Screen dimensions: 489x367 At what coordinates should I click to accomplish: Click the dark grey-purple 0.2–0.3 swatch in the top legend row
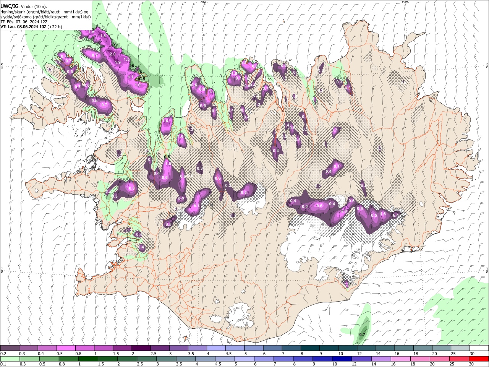tap(10, 348)
